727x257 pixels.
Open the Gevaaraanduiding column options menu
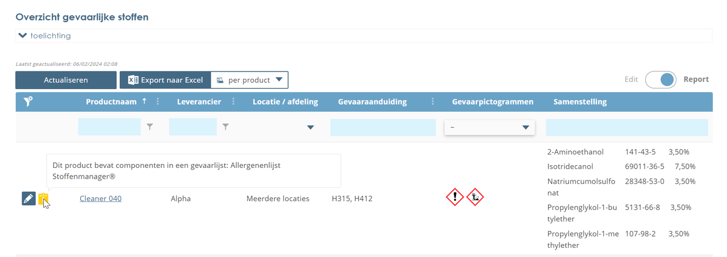pyautogui.click(x=433, y=102)
